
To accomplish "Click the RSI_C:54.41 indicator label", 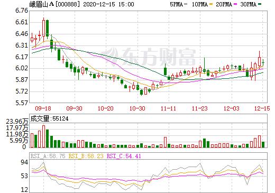I will [x=124, y=156].
